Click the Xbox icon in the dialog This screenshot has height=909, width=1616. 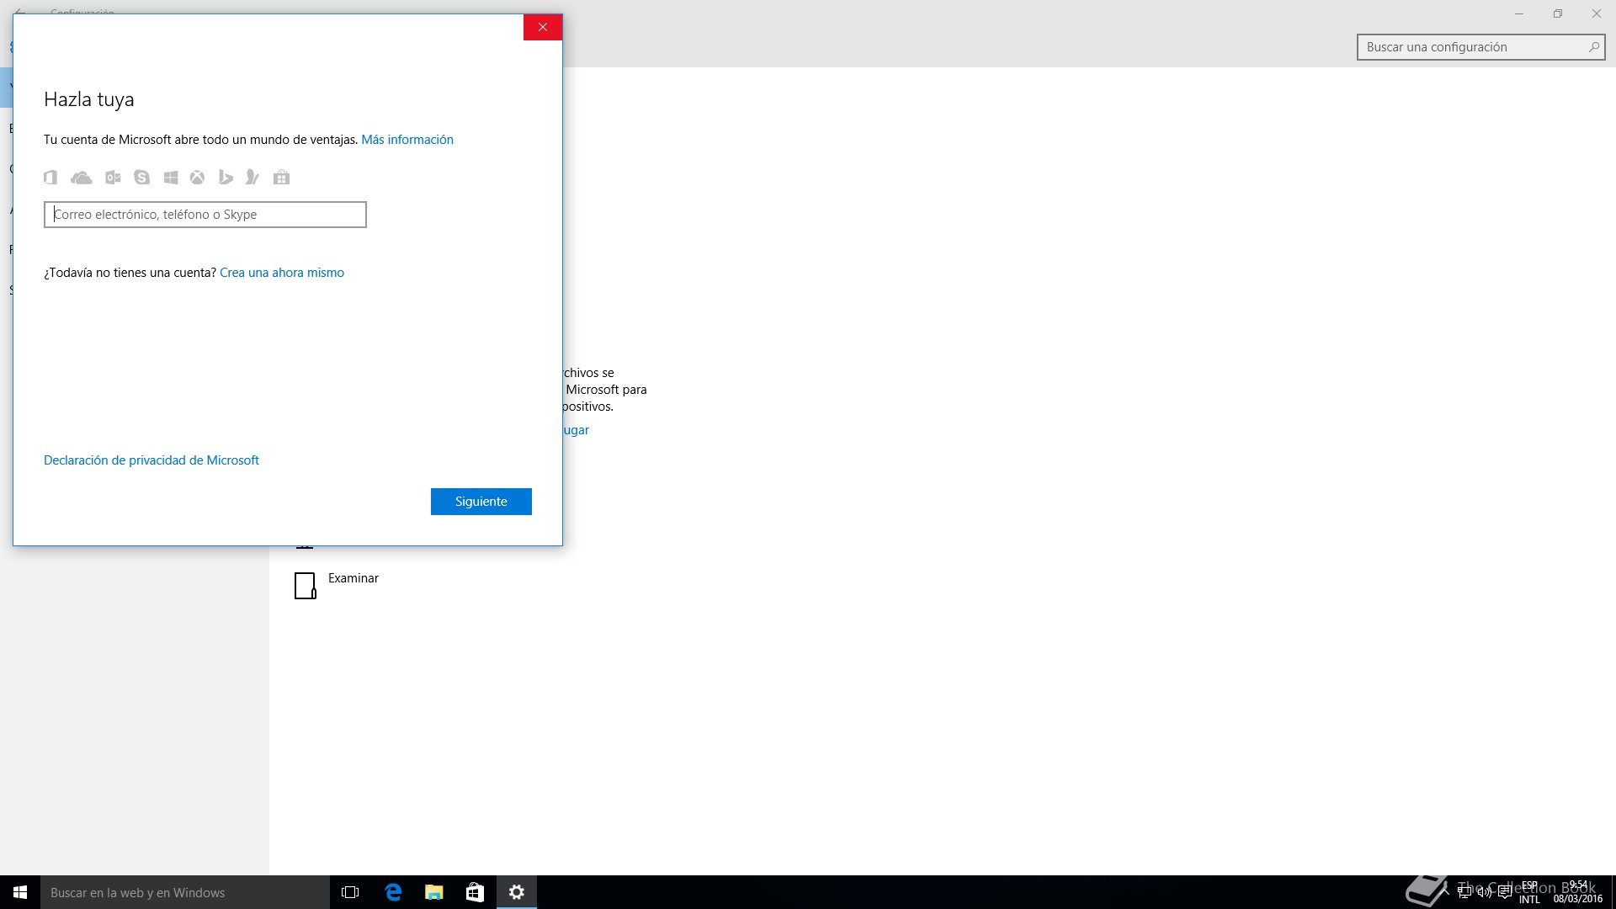point(197,177)
